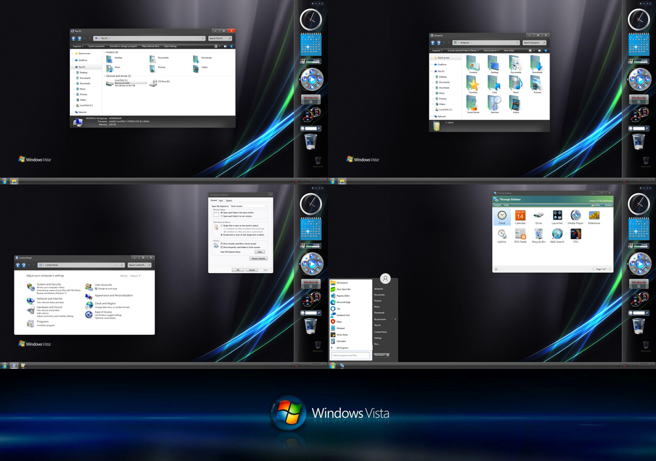The width and height of the screenshot is (656, 461).
Task: Click the forward arrow in skinpacks window
Action: pos(439,42)
